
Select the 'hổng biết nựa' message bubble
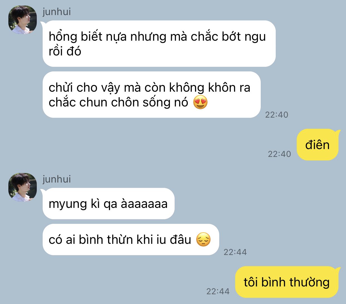point(159,43)
